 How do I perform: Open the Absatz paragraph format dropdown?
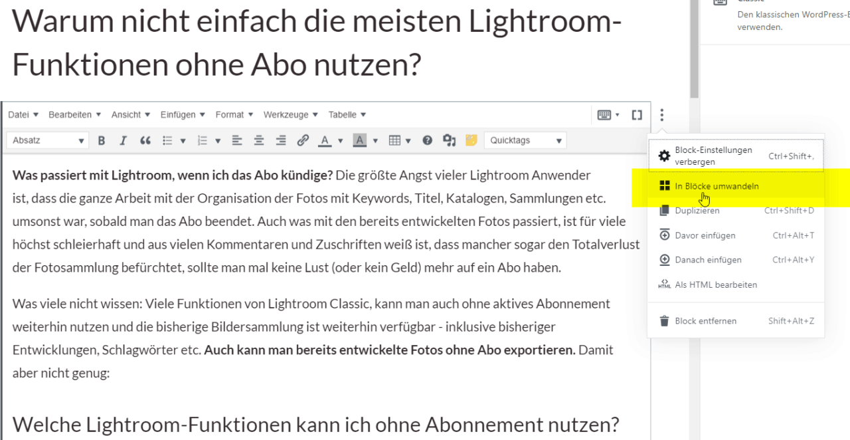(47, 140)
